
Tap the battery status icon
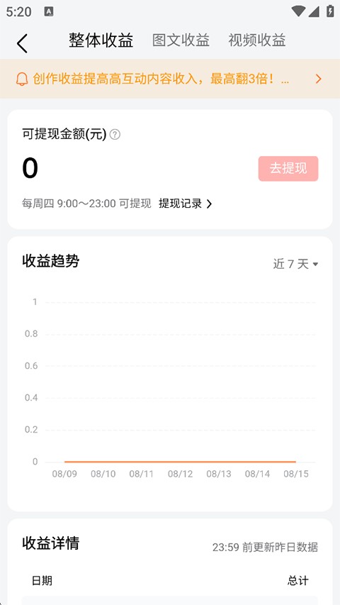pyautogui.click(x=330, y=11)
